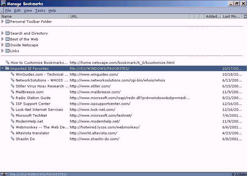Click the Inside Netscape folder icon
The width and height of the screenshot is (247, 176).
[x=7, y=45]
